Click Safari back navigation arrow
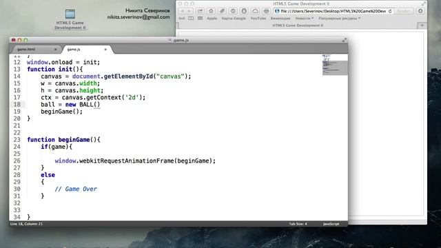 click(182, 11)
